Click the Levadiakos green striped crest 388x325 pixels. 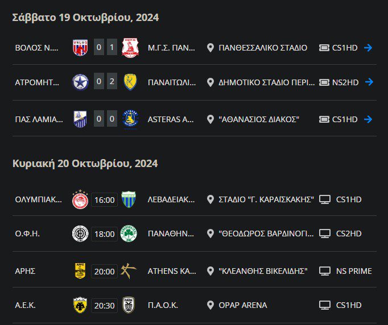(129, 199)
